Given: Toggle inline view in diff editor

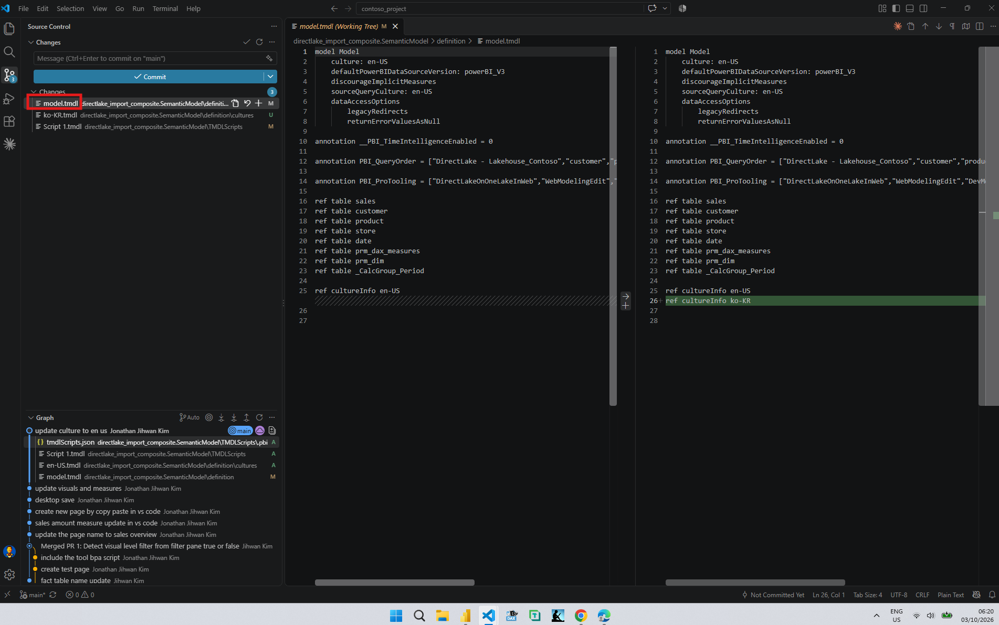Looking at the screenshot, I should (x=980, y=26).
